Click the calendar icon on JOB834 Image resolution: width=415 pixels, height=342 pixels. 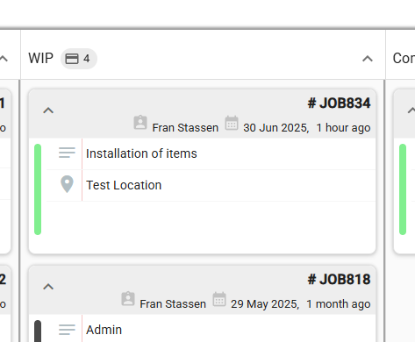point(232,123)
